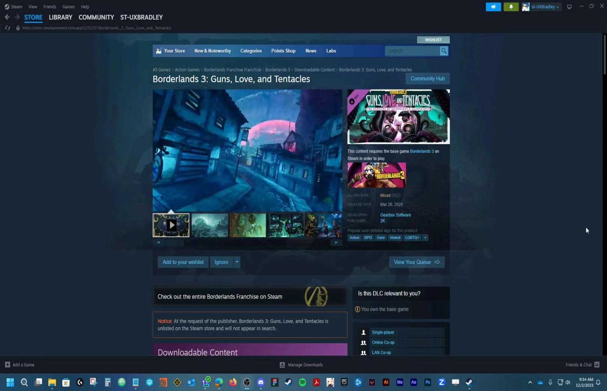Launch Epic Games from the taskbar
The image size is (607, 391).
click(344, 382)
